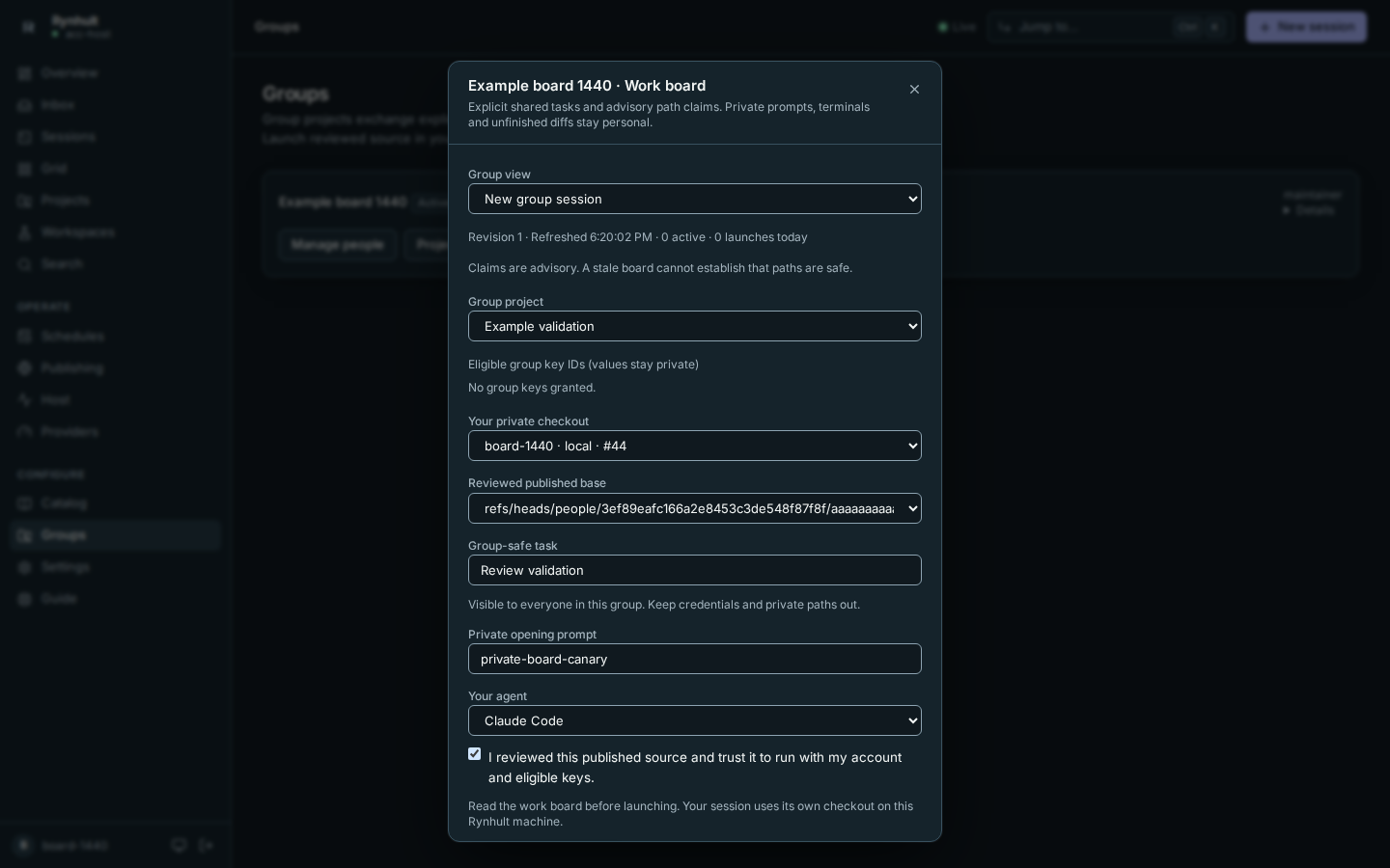
Task: Open Settings in the sidebar
Action: point(116,567)
